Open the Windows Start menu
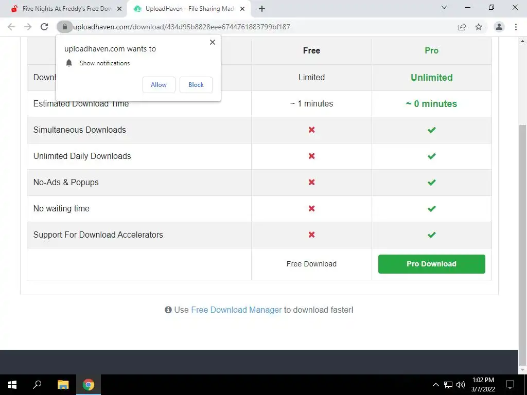The width and height of the screenshot is (527, 395). click(x=12, y=385)
